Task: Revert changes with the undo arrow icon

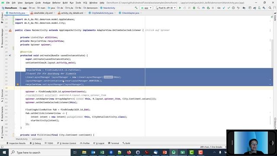Action: tap(238, 8)
